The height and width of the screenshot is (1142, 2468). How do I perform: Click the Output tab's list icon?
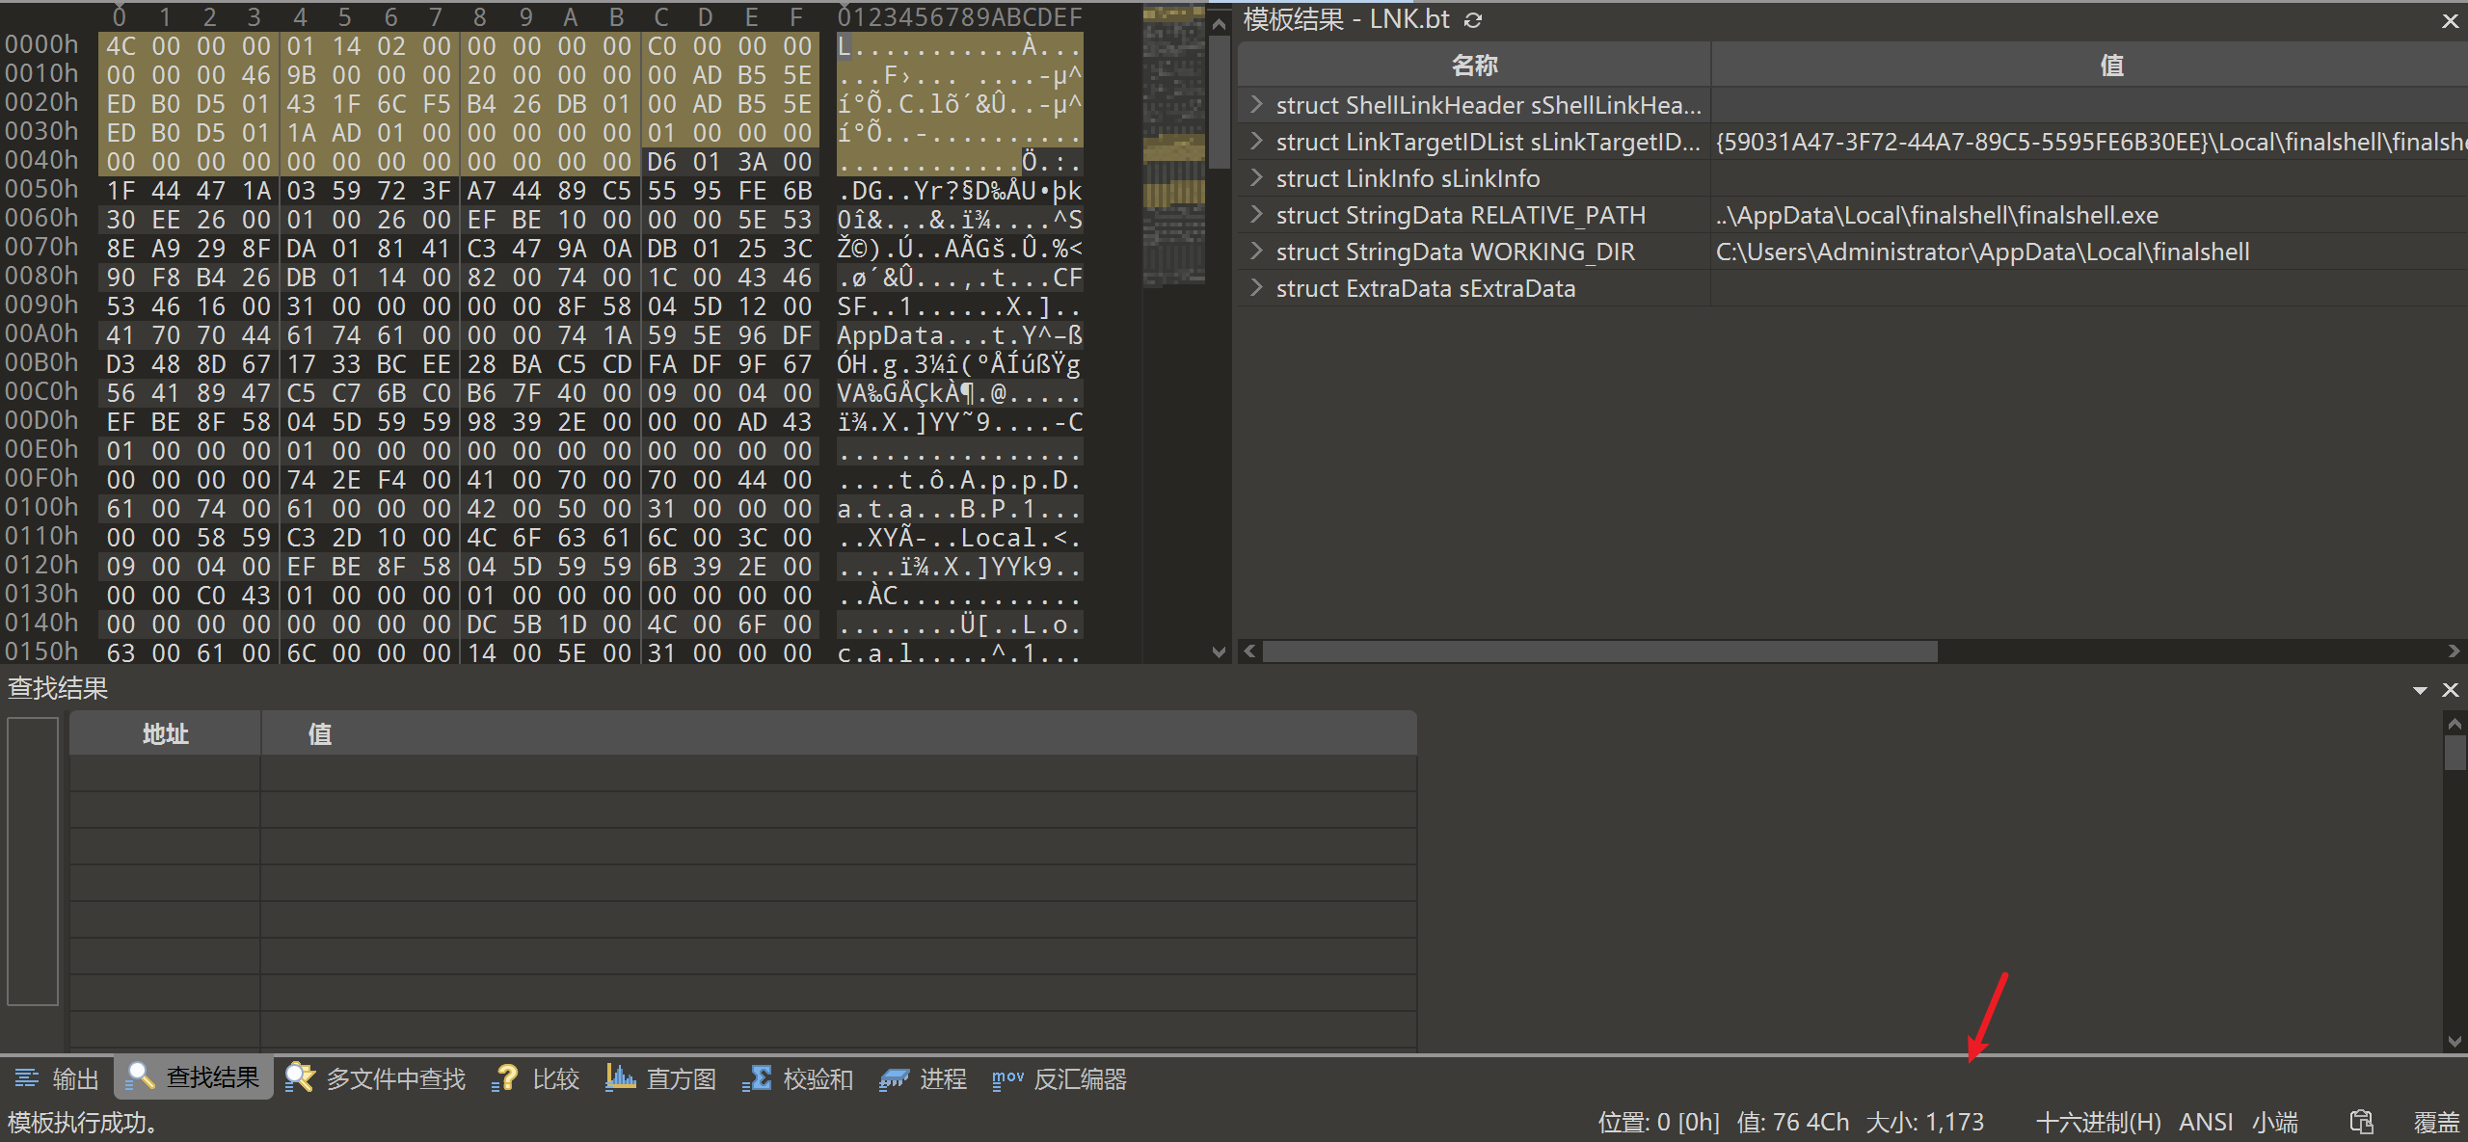click(27, 1078)
